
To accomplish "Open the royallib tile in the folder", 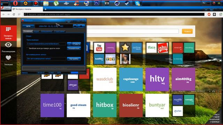I will pos(178,100).
